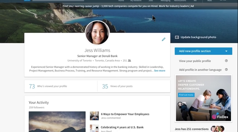Click the Update background photo image icon
The image size is (238, 132).
tap(177, 37)
